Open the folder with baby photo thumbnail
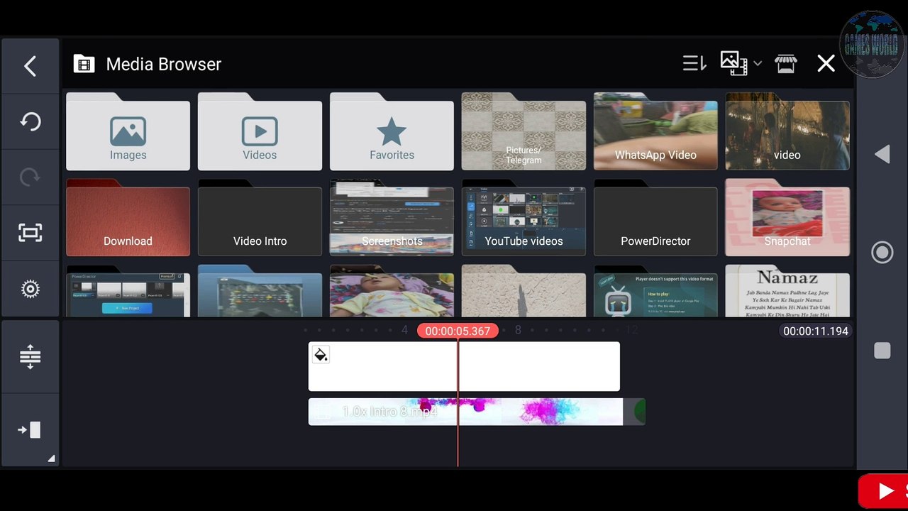 pyautogui.click(x=392, y=291)
